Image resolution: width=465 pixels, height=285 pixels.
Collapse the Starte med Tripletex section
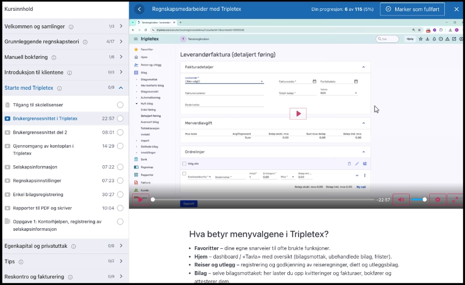click(x=121, y=88)
